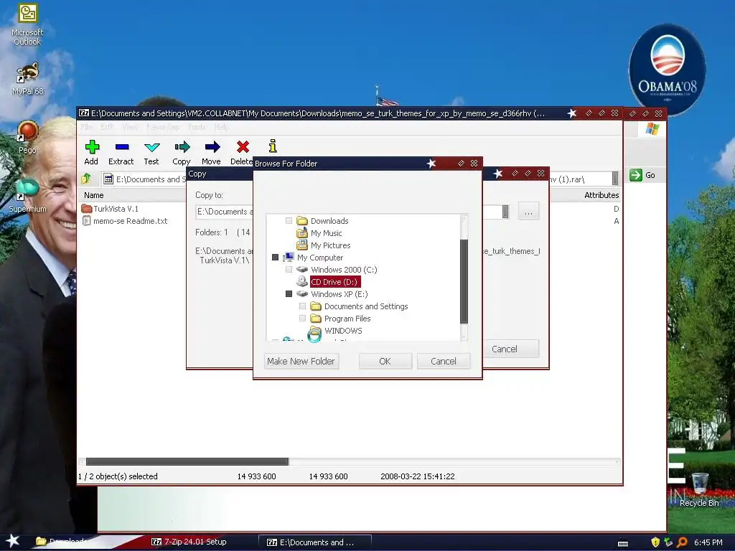Image resolution: width=735 pixels, height=551 pixels.
Task: Collapse the My Computer tree node
Action: [275, 258]
